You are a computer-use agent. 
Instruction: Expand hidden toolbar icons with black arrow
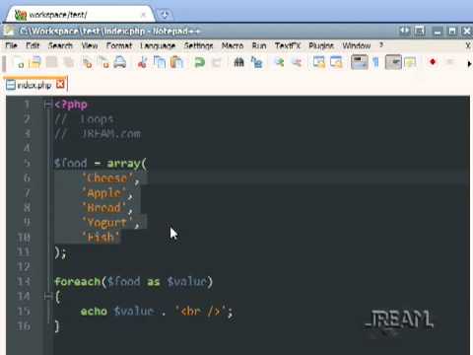(x=469, y=64)
